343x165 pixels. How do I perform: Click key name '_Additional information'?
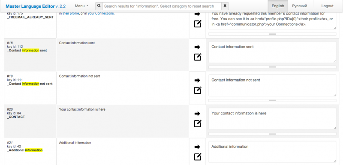coord(25,150)
